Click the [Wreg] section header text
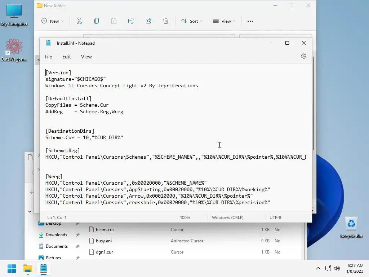Viewport: 369px width, 277px height. pyautogui.click(x=54, y=176)
